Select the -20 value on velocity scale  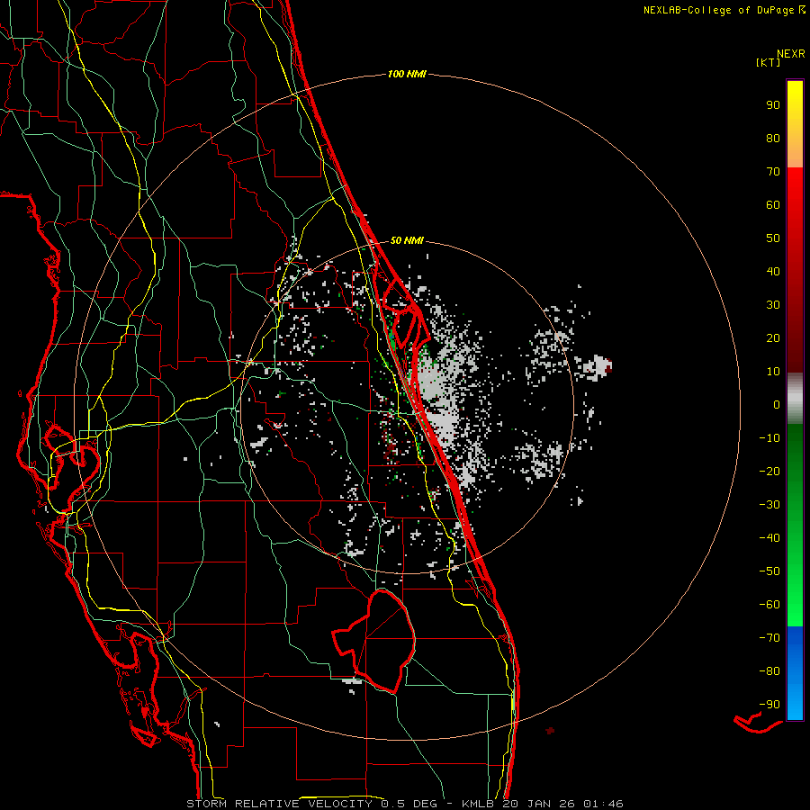tap(769, 471)
